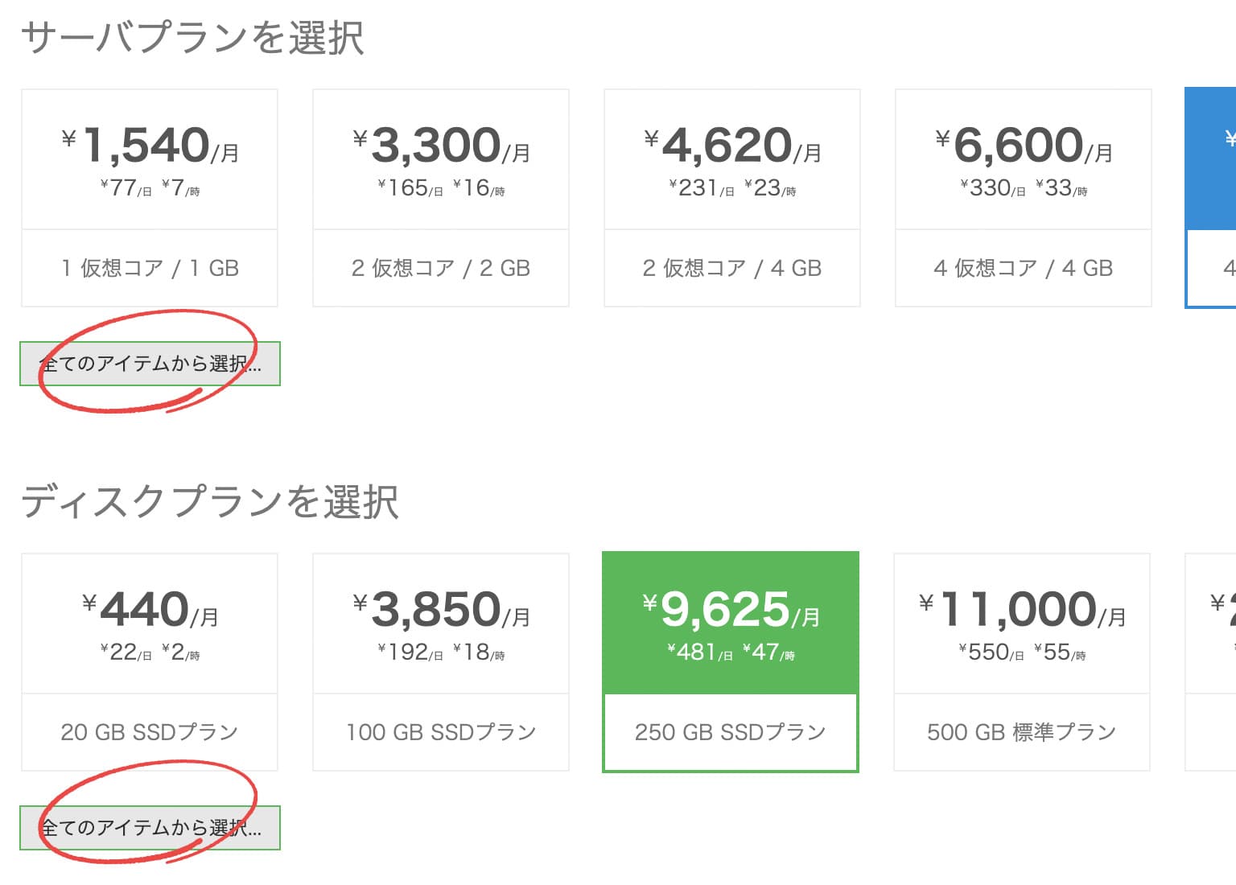Screen dimensions: 1236x885
Task: Click the ¥1,540/月 price text
Action: click(150, 146)
